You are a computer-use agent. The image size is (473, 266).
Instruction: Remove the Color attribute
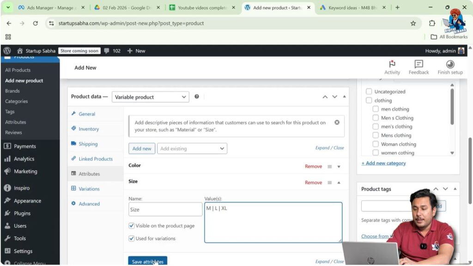click(x=313, y=166)
